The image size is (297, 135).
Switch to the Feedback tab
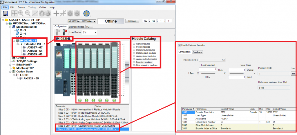click(x=197, y=52)
